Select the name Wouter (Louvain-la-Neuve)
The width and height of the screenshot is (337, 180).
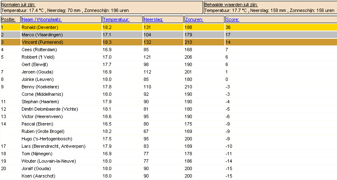point(48,161)
